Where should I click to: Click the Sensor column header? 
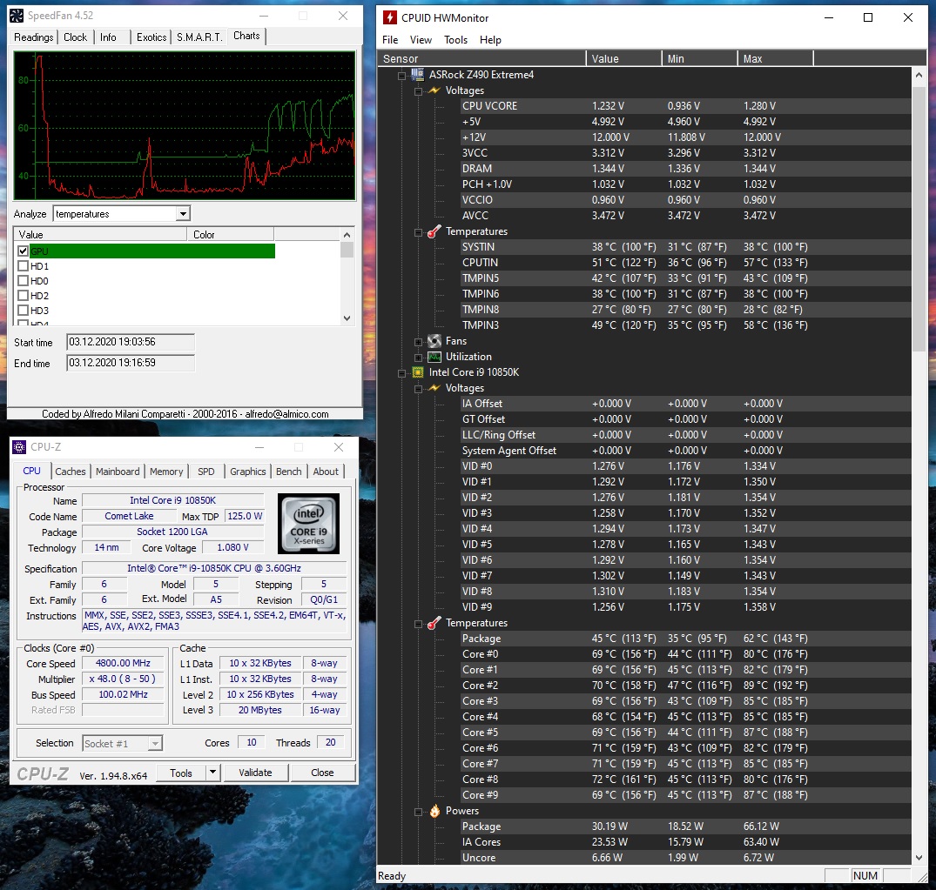[481, 58]
